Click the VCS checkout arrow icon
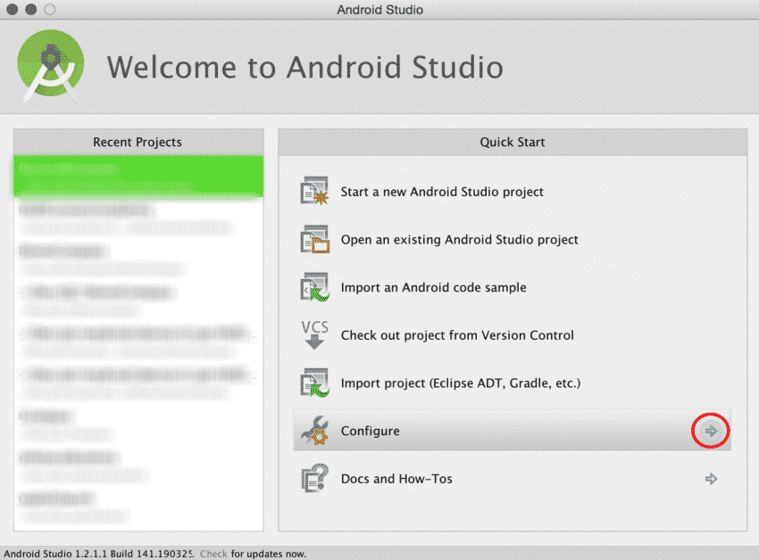This screenshot has width=759, height=560. [x=314, y=334]
